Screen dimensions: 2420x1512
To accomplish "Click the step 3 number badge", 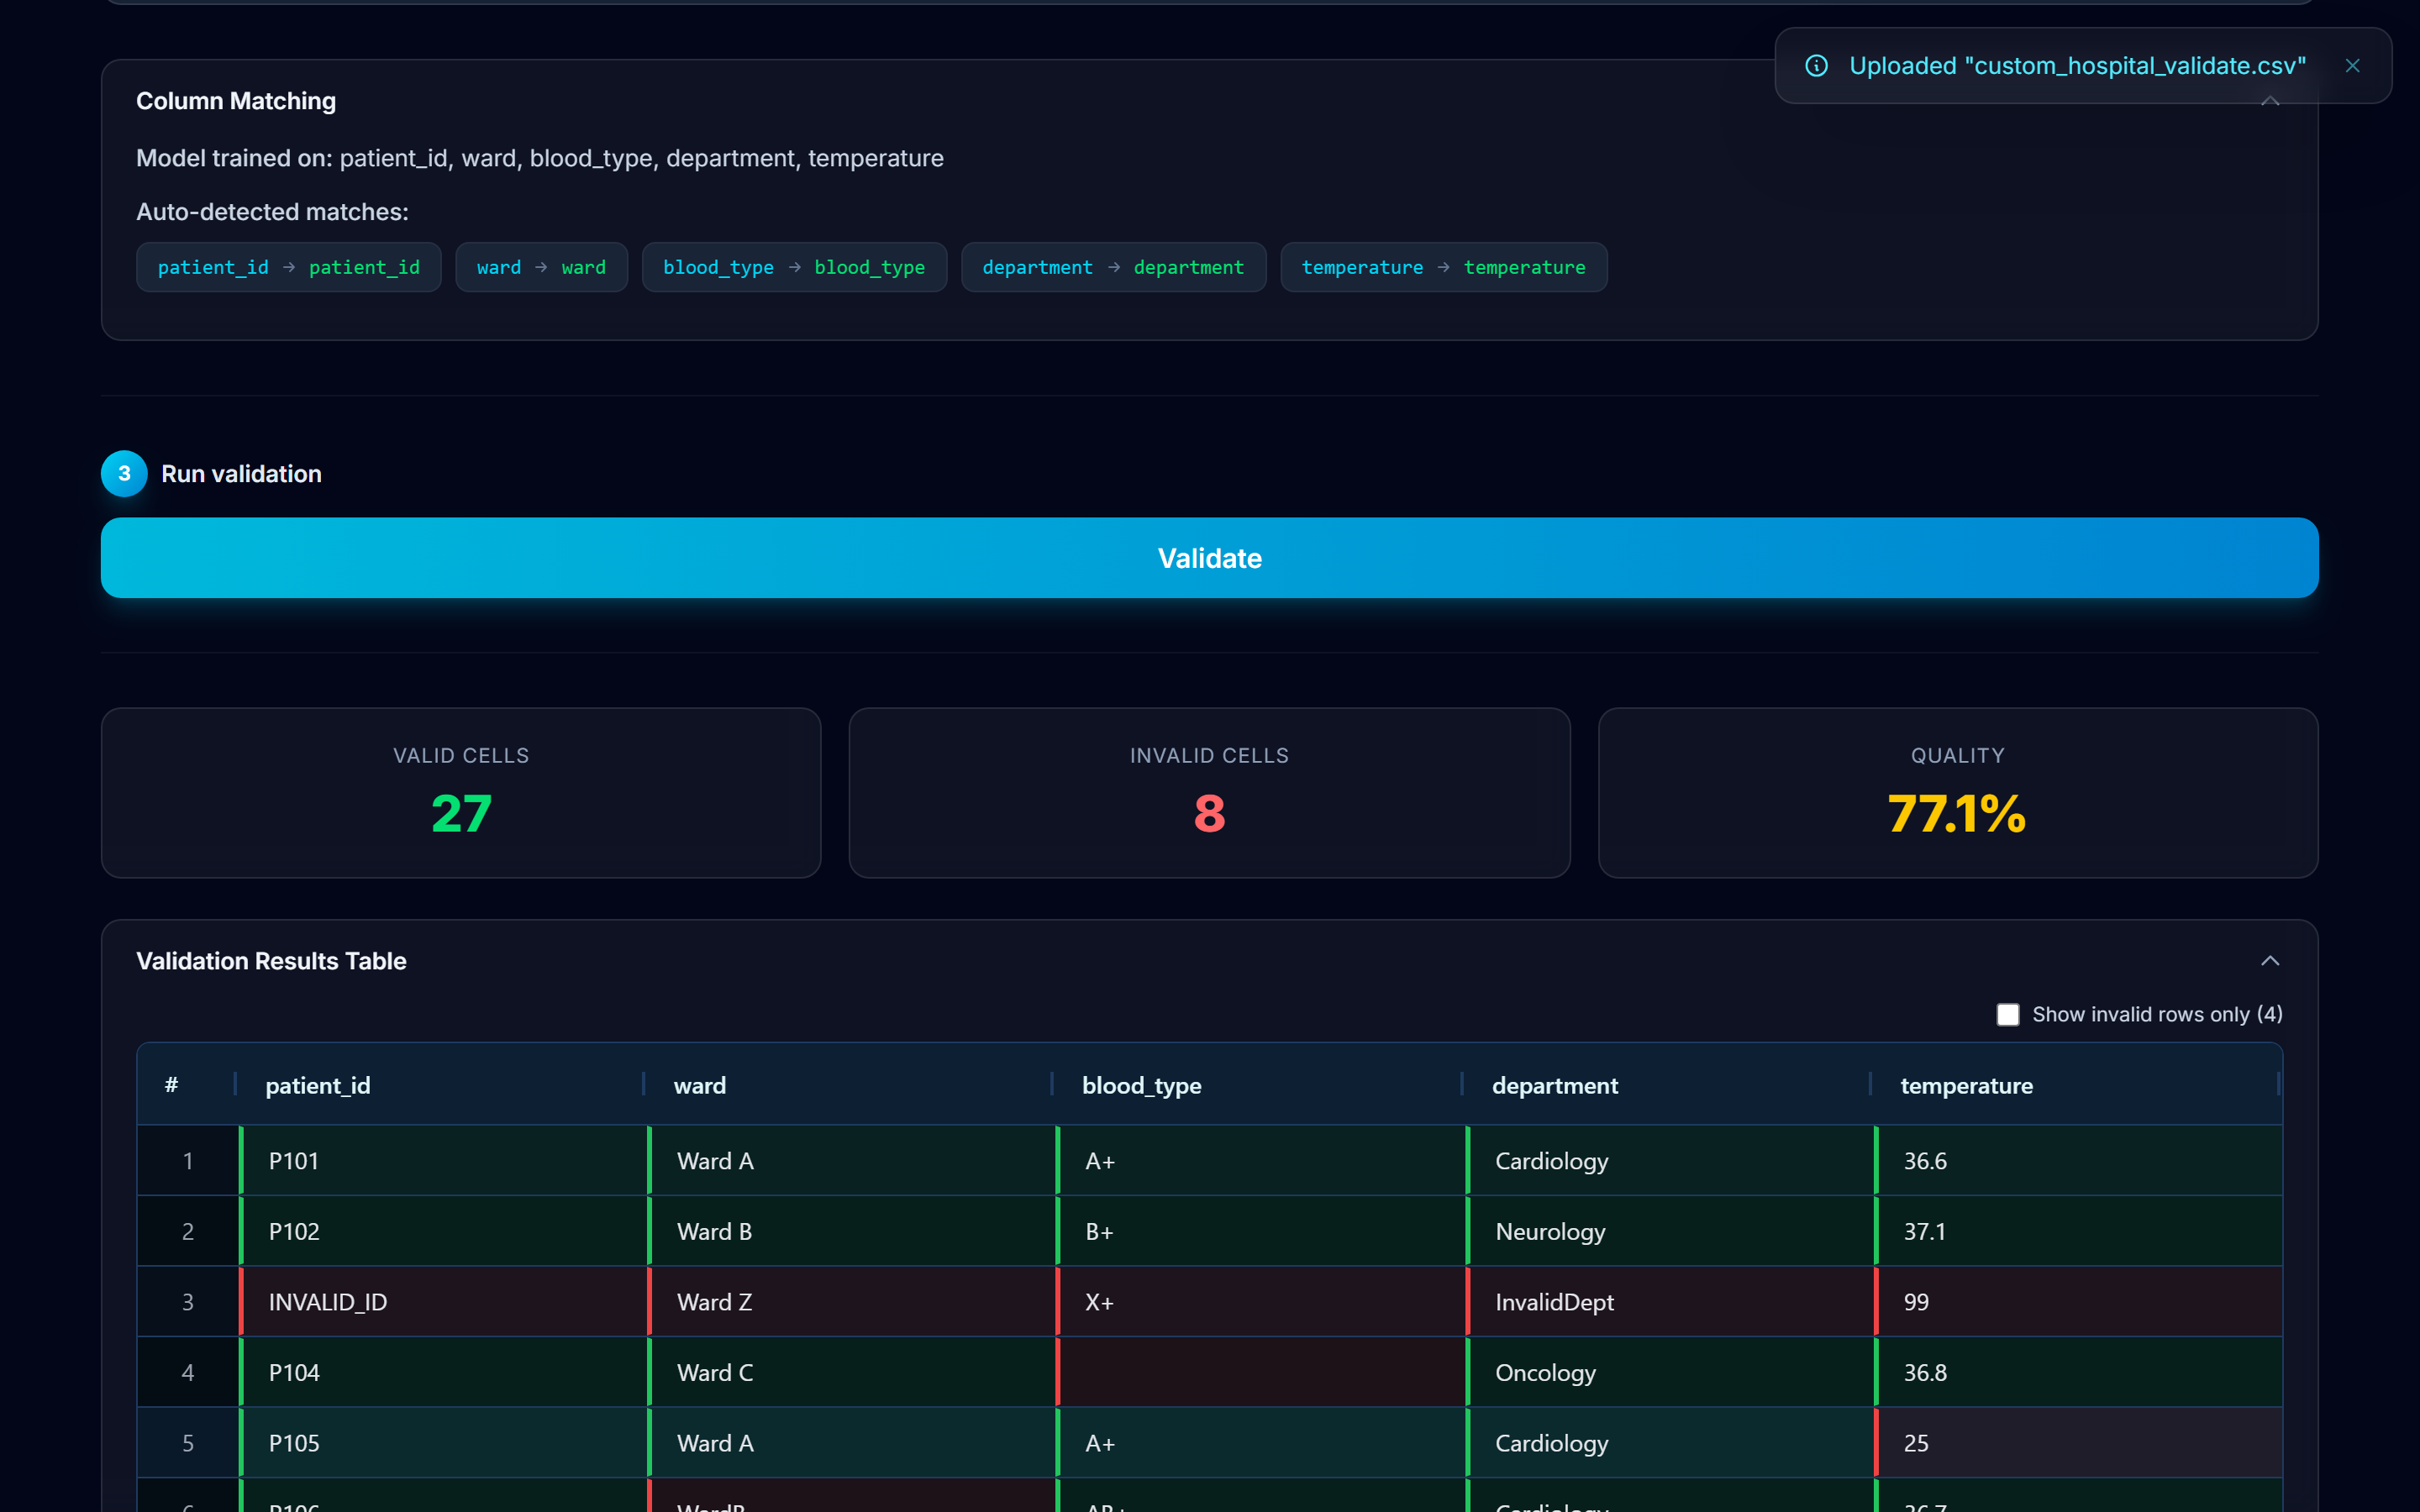I will (124, 474).
